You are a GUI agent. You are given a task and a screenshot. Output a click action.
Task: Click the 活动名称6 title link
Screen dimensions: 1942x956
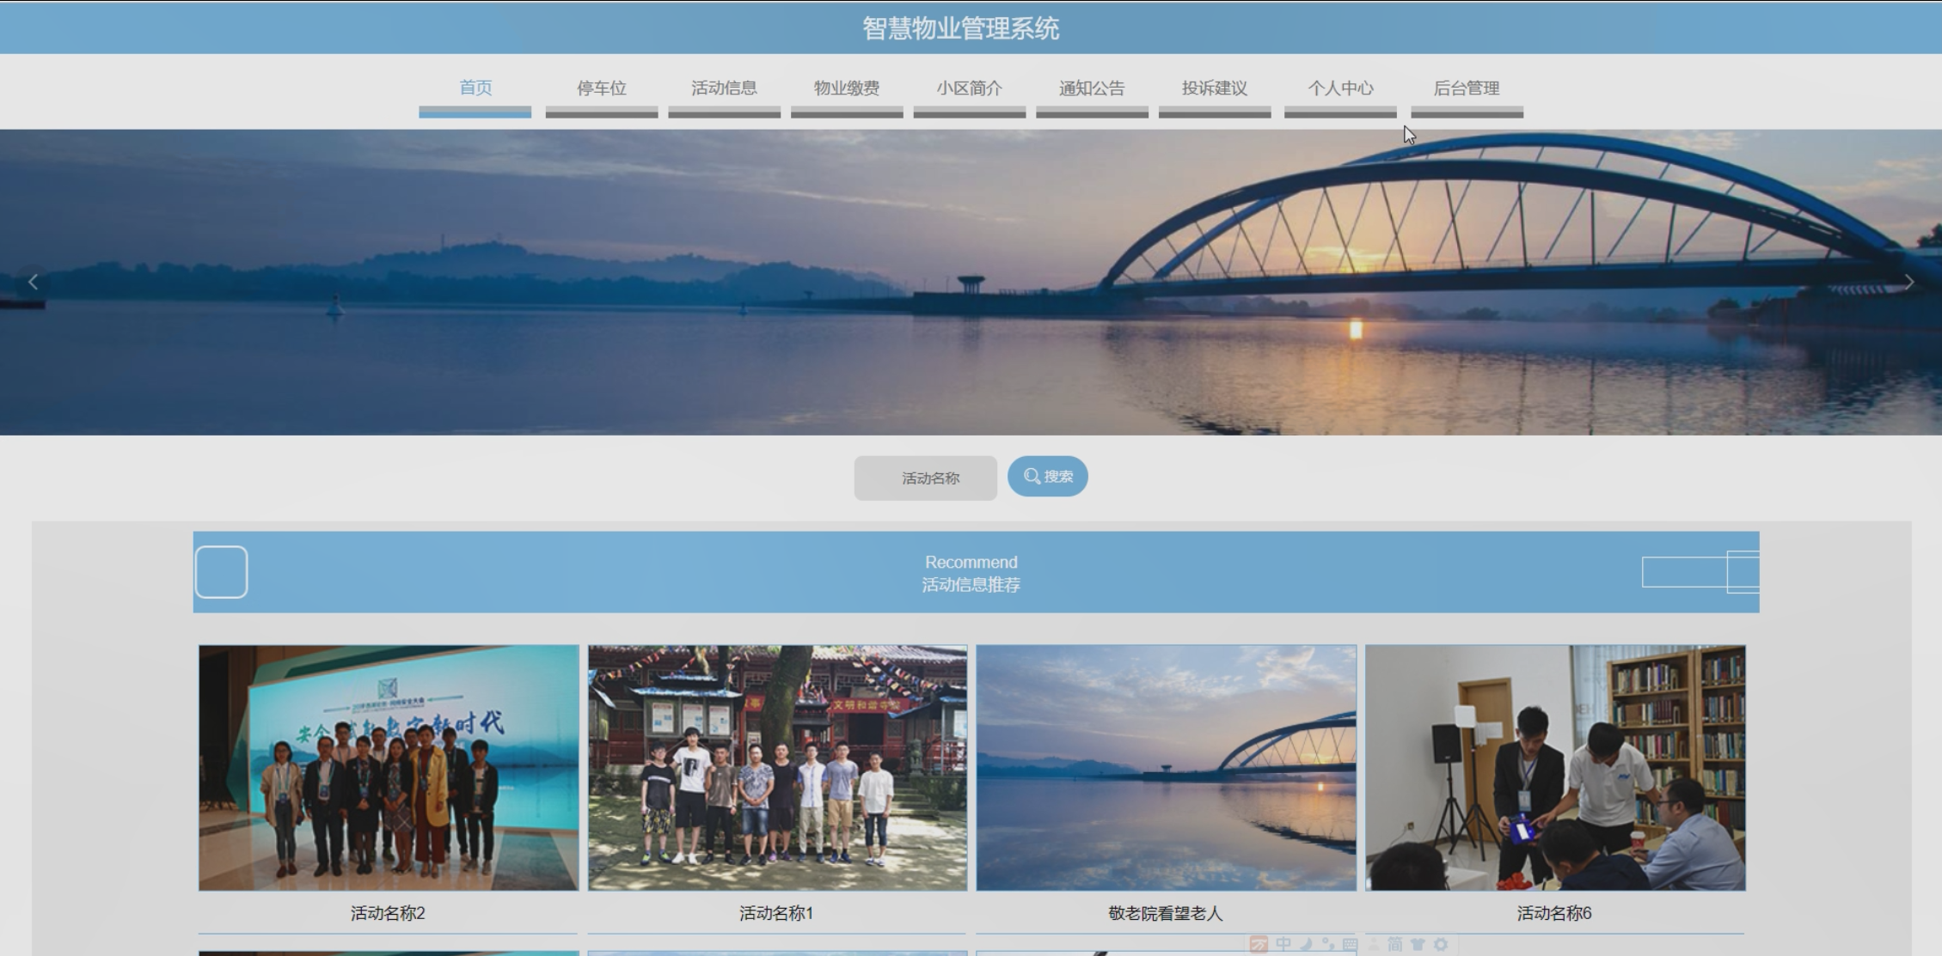pyautogui.click(x=1554, y=913)
